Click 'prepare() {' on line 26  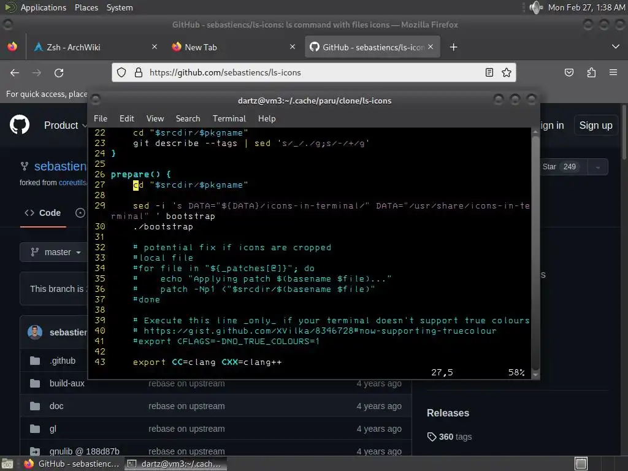[x=141, y=175]
